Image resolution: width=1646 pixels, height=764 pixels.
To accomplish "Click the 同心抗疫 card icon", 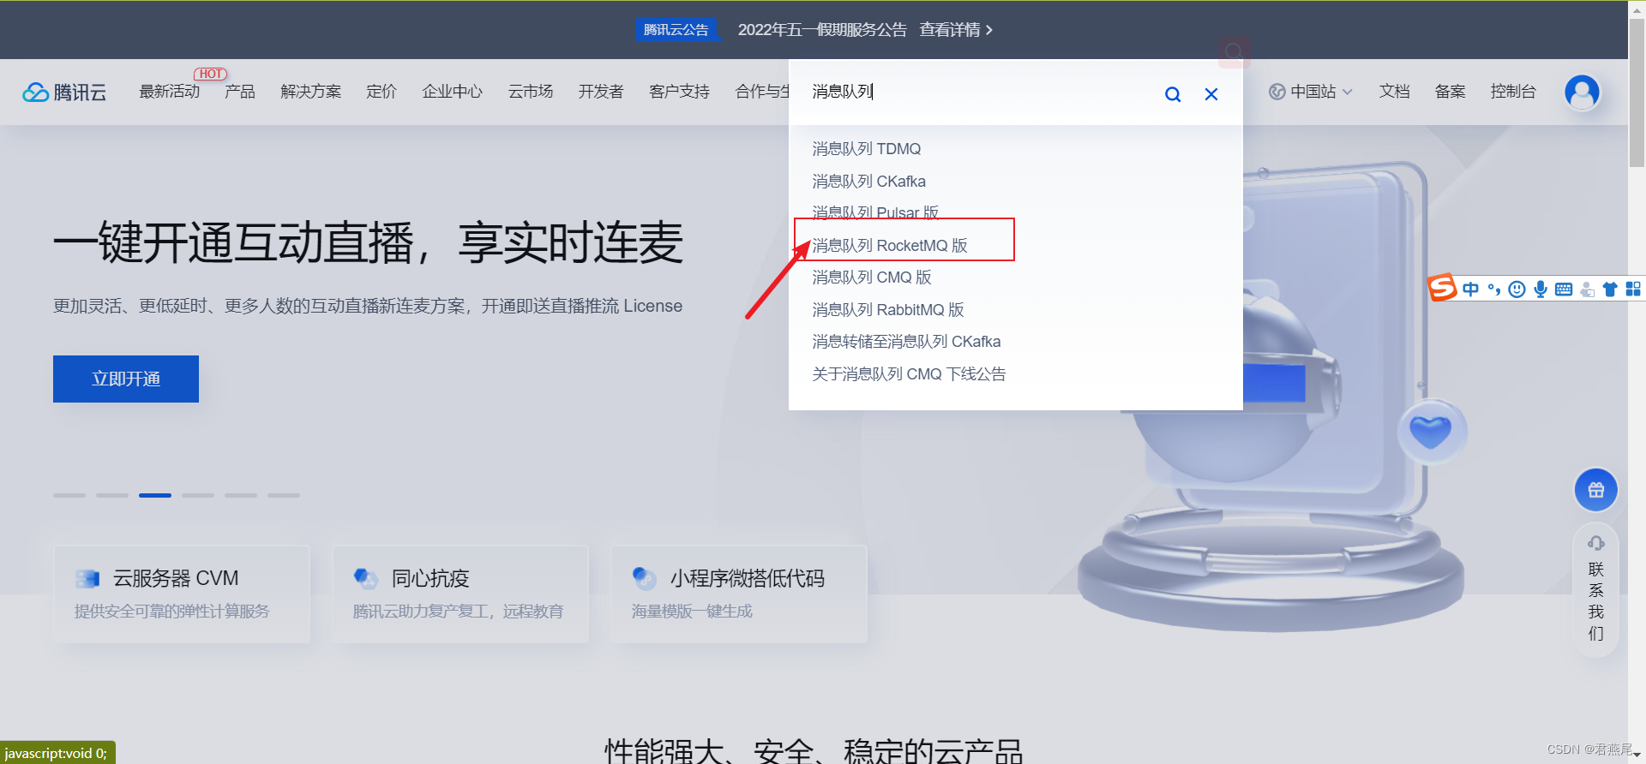I will [x=366, y=579].
